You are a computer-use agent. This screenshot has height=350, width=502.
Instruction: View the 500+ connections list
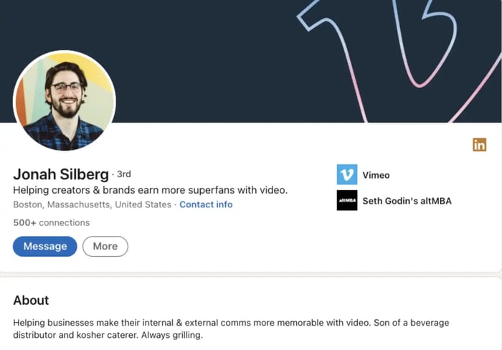(x=51, y=222)
